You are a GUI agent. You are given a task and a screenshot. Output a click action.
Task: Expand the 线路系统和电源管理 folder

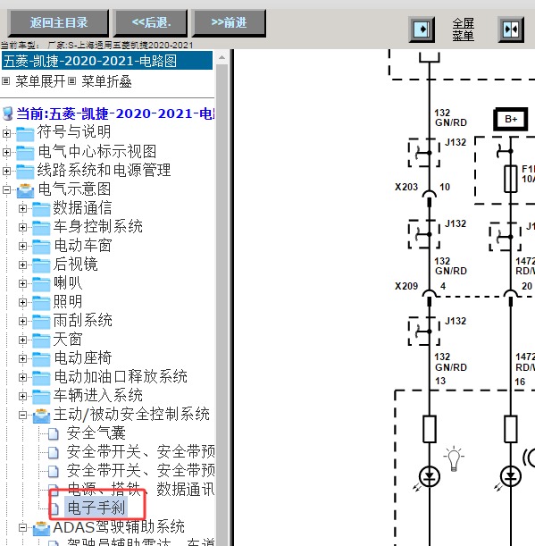pos(6,171)
